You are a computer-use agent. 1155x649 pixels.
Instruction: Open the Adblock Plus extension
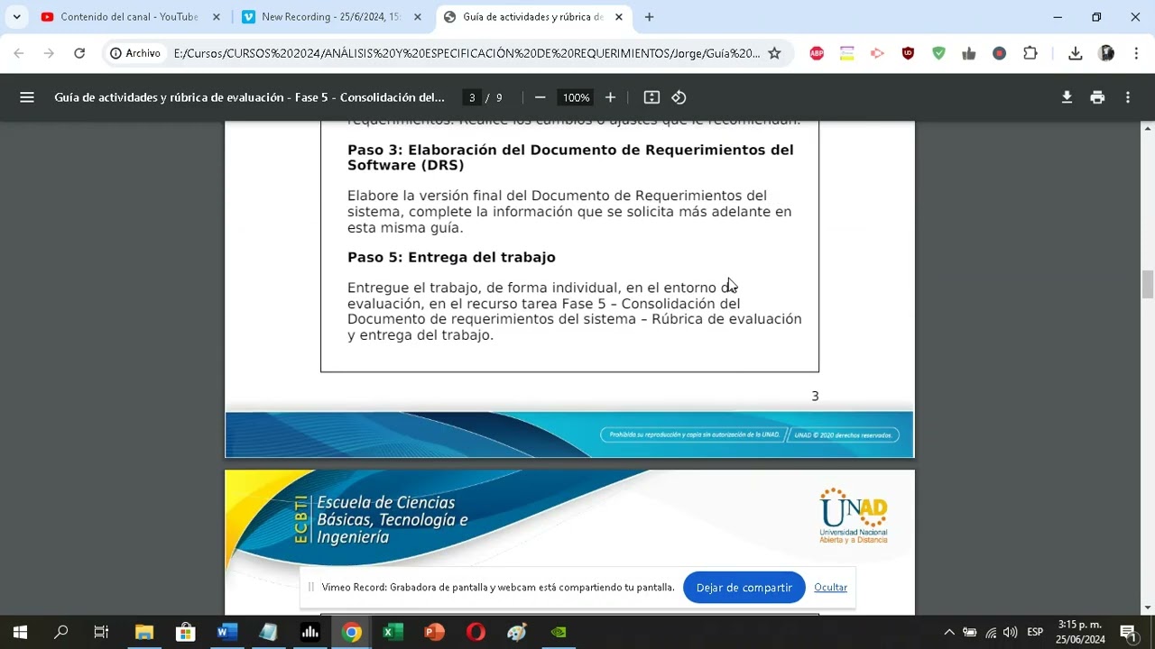pyautogui.click(x=817, y=53)
